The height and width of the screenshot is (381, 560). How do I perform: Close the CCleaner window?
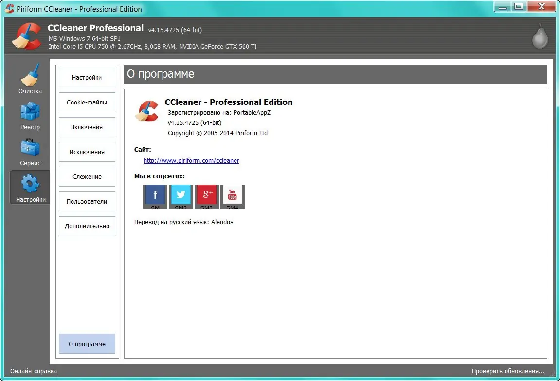coord(542,7)
